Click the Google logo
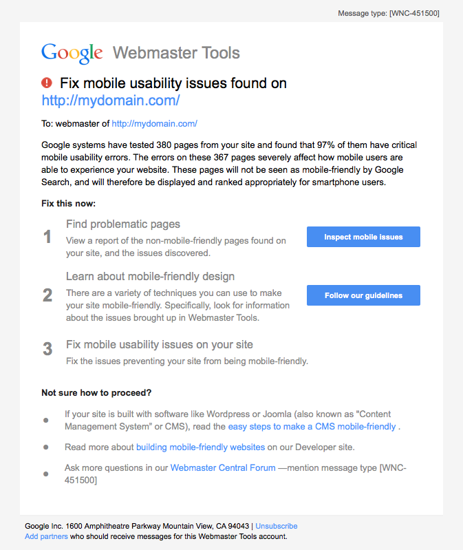Image resolution: width=463 pixels, height=550 pixels. pyautogui.click(x=72, y=53)
